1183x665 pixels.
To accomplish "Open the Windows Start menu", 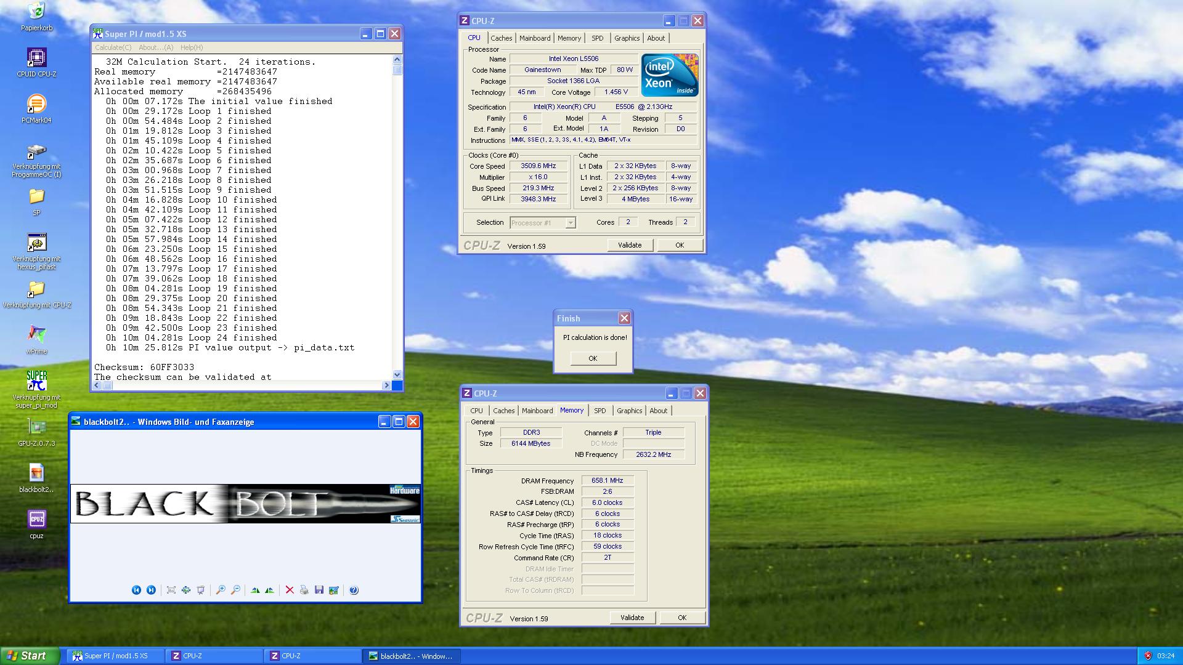I will [30, 656].
